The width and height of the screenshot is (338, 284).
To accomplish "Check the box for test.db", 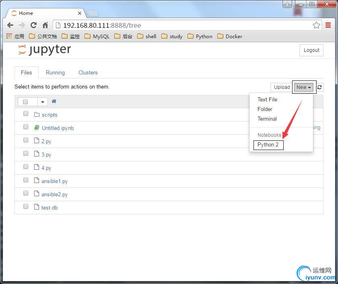I will click(x=26, y=206).
